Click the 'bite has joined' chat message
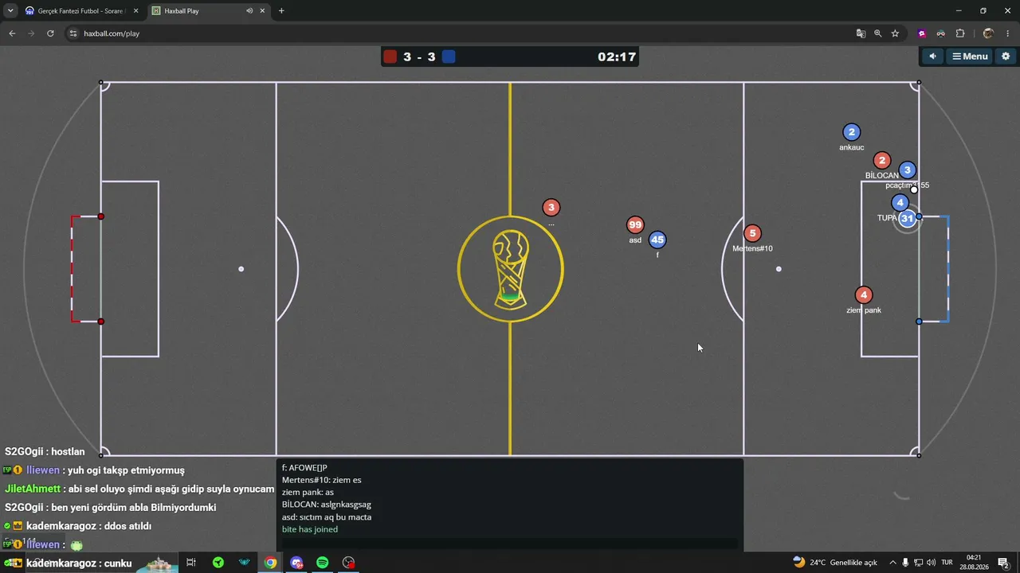The image size is (1020, 573). [310, 529]
